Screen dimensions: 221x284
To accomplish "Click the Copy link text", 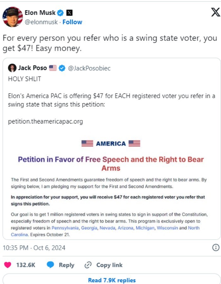I will coord(109,265).
